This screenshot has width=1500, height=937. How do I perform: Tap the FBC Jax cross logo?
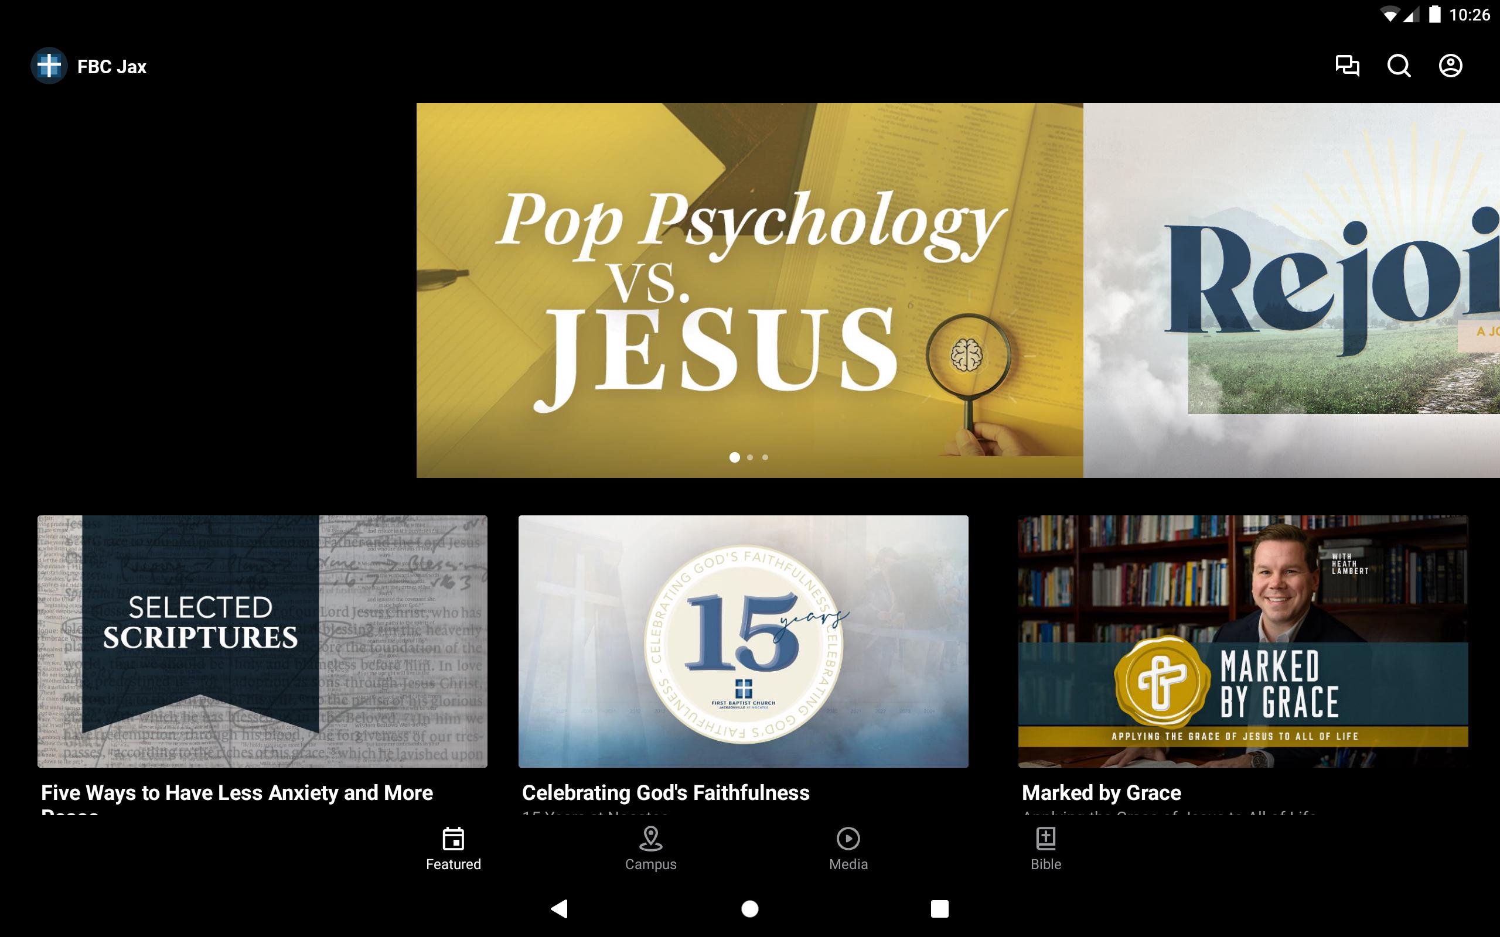(49, 66)
